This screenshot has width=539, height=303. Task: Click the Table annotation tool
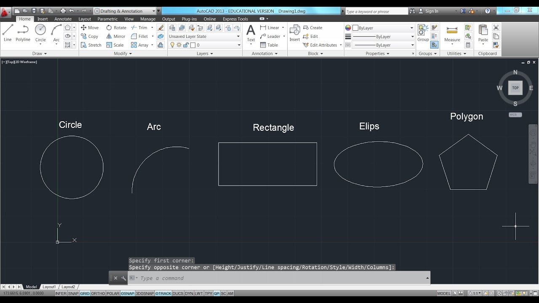click(x=269, y=45)
